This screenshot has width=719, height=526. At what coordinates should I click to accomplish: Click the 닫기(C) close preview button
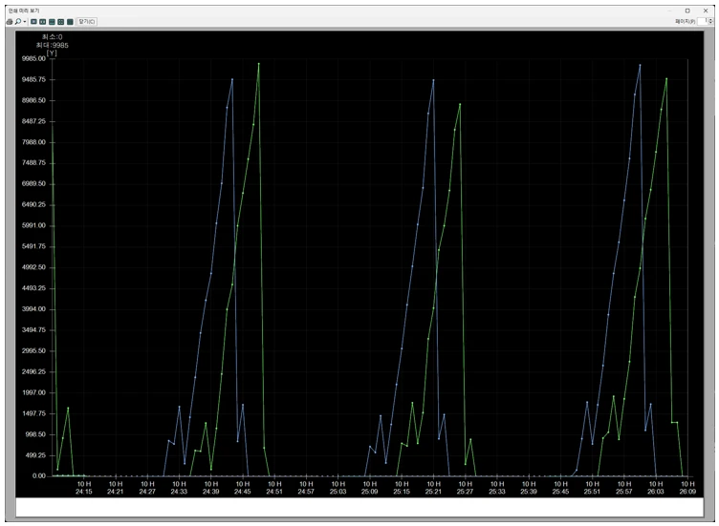87,22
